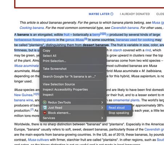Open the Cooking banana link
Viewport: 164px width, 145px height.
pyautogui.click(x=32, y=28)
